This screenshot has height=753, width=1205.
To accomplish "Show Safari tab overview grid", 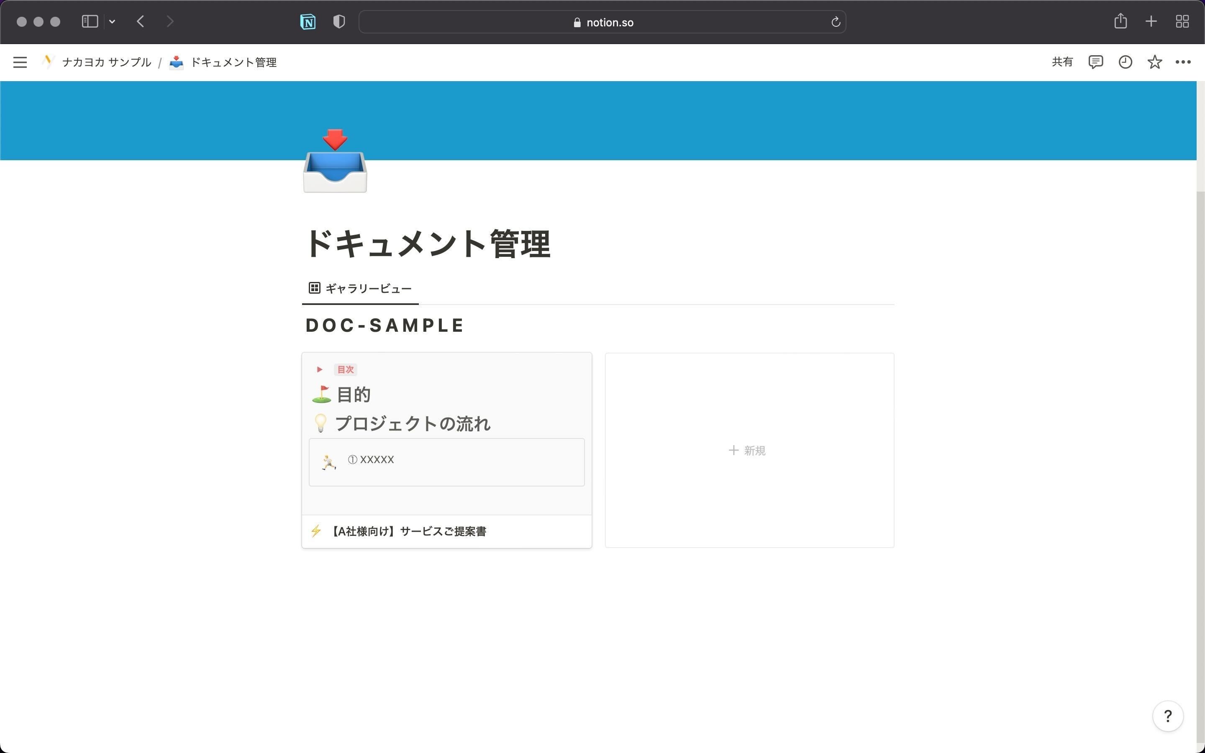I will point(1182,21).
